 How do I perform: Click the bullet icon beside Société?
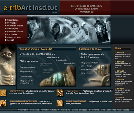coord(6,40)
